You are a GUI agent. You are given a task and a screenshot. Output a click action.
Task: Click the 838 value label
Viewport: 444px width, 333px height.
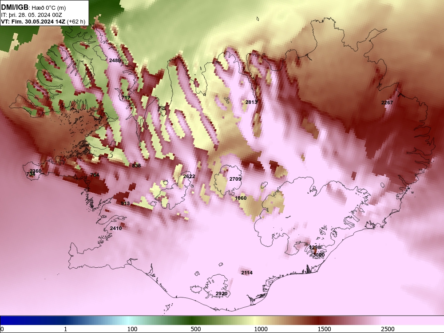[x=136, y=166]
